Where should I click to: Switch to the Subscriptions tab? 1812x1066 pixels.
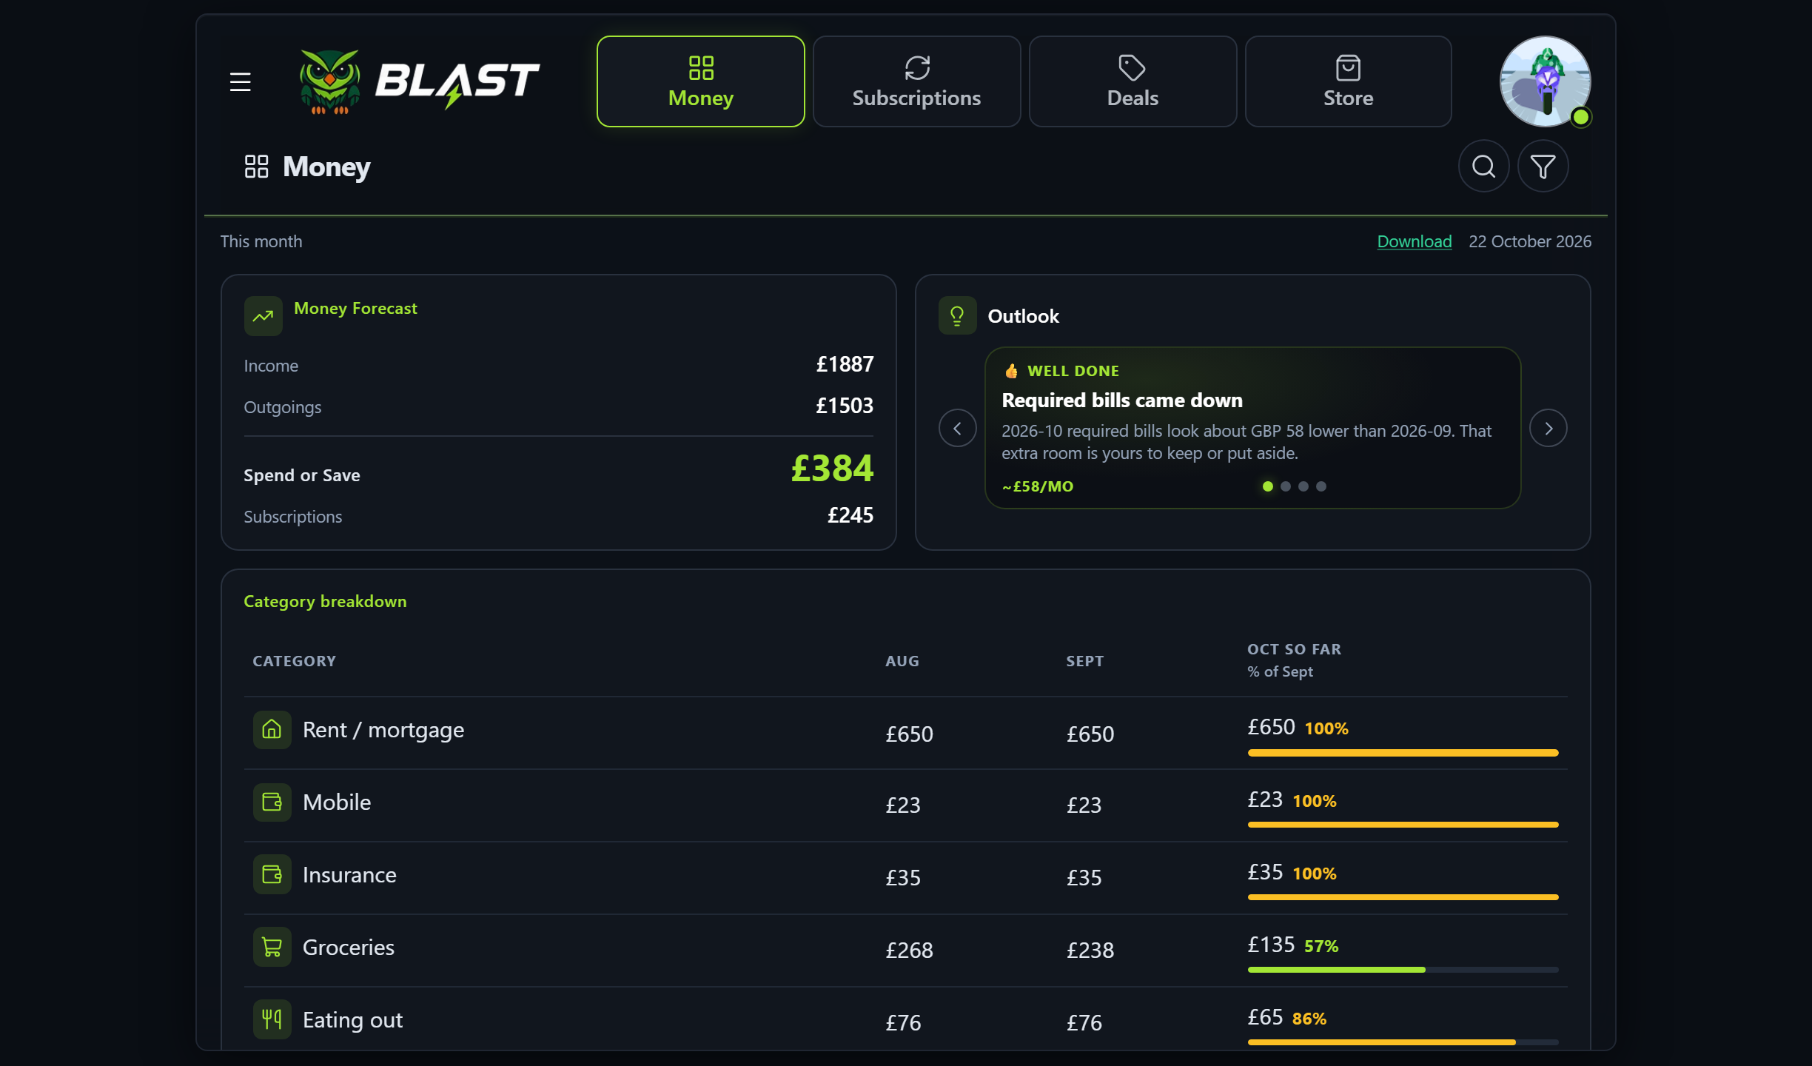(x=916, y=81)
